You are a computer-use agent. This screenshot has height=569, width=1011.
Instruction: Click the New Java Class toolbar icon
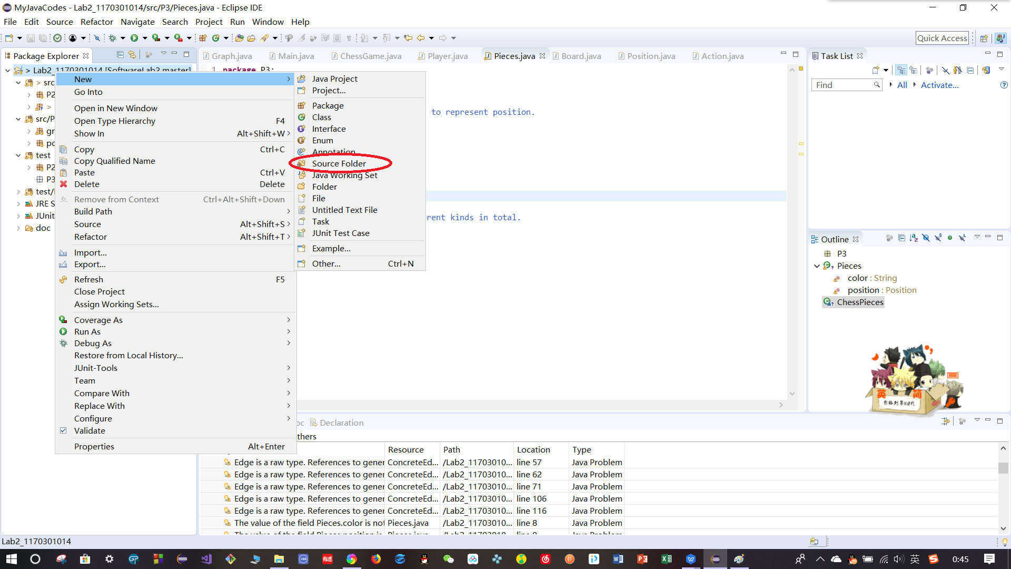pyautogui.click(x=216, y=38)
